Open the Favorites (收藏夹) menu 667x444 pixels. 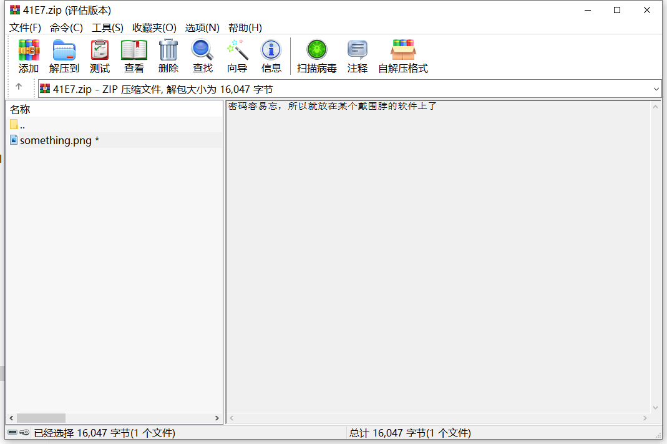coord(154,27)
